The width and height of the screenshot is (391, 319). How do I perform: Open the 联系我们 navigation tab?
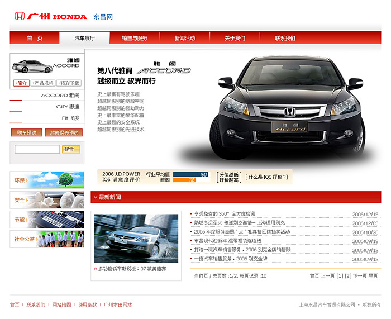coord(285,38)
